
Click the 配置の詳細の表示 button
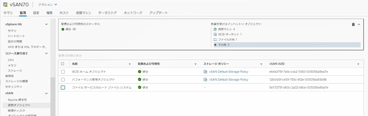click(70, 55)
